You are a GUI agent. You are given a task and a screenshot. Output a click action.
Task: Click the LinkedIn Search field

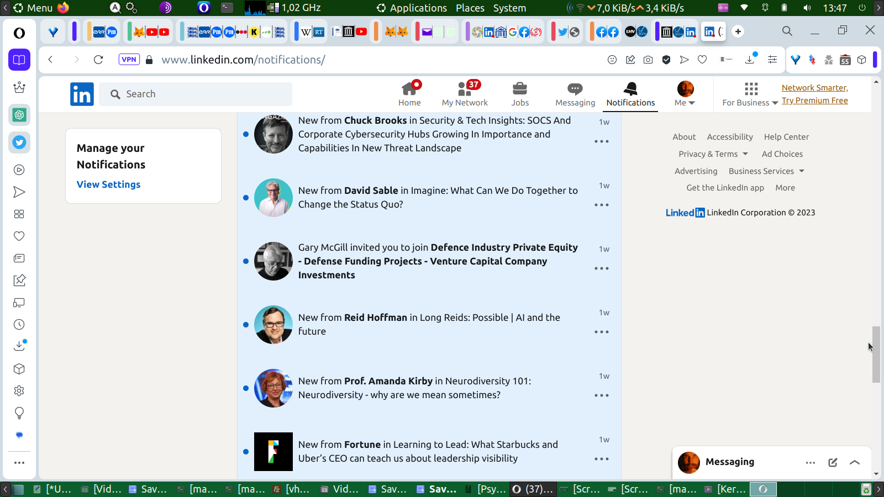[196, 94]
